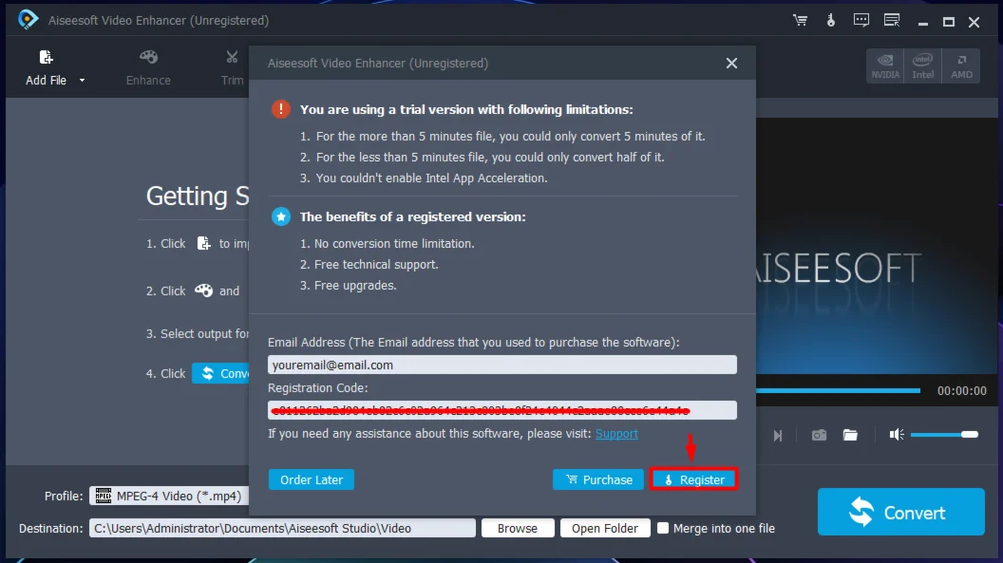Toggle NVIDIA acceleration icon
This screenshot has width=1003, height=563.
(885, 66)
